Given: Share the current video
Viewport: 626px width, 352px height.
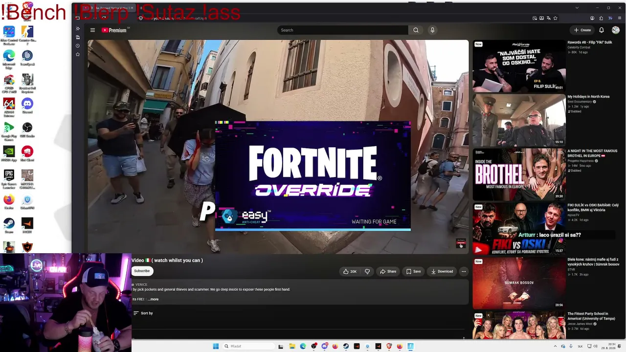Looking at the screenshot, I should click(388, 271).
